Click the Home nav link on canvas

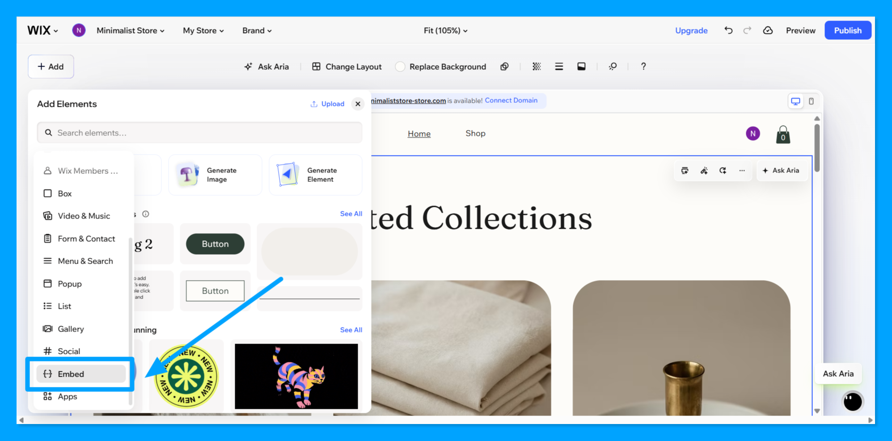[x=419, y=134]
